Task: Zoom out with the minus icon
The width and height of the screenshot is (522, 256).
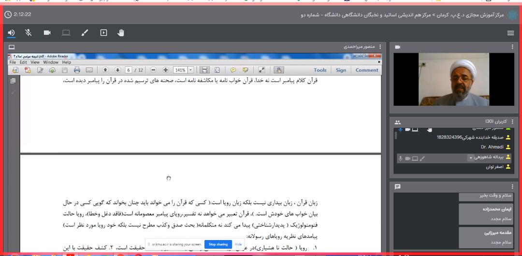Action: click(153, 70)
